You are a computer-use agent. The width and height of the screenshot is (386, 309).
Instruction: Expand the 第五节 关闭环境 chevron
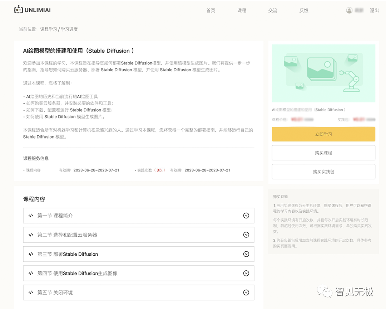pos(246,293)
